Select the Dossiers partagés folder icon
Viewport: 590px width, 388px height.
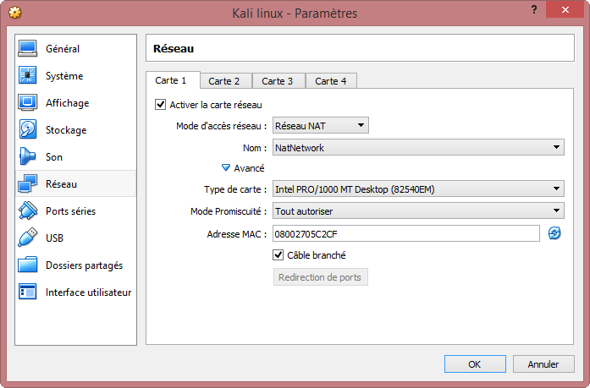tap(27, 265)
